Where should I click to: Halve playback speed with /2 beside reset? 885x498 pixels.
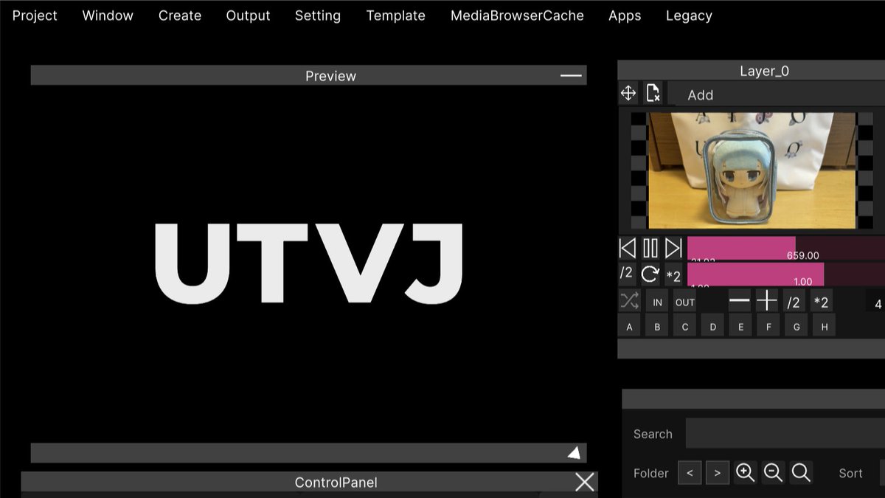pyautogui.click(x=626, y=274)
